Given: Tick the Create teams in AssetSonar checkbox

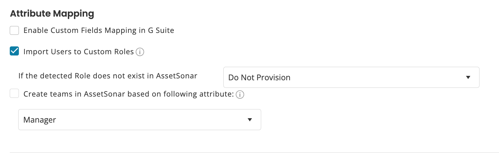Looking at the screenshot, I should coord(14,93).
